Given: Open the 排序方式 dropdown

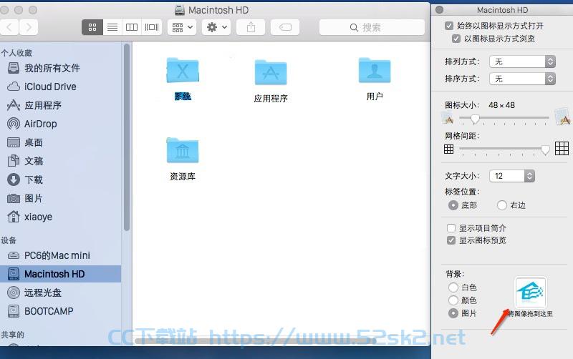Looking at the screenshot, I should pyautogui.click(x=522, y=79).
